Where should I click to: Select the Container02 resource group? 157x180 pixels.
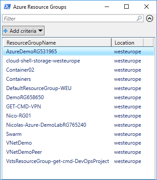[78, 70]
